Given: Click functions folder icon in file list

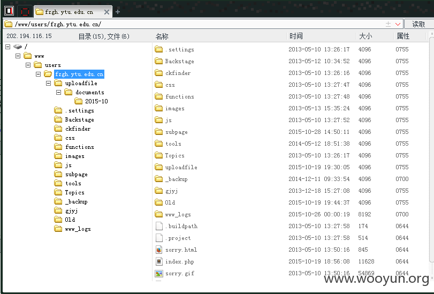Looking at the screenshot, I should coord(158,96).
